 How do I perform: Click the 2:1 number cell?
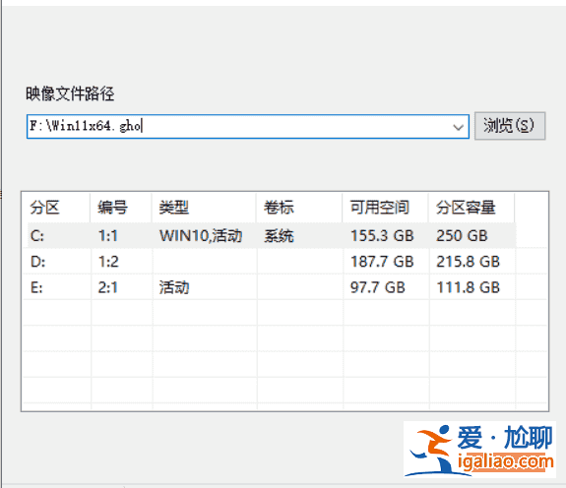[x=108, y=288]
